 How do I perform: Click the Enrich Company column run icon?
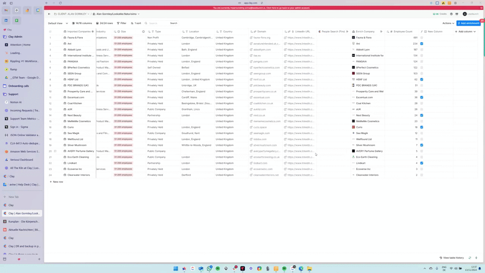(381, 32)
